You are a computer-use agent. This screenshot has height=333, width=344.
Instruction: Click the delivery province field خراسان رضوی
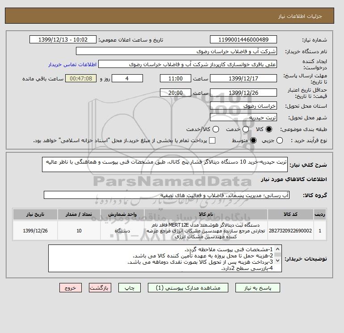tap(243, 106)
